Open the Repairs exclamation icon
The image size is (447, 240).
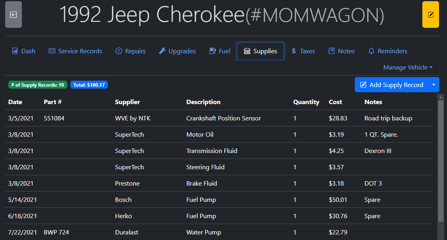click(x=119, y=51)
